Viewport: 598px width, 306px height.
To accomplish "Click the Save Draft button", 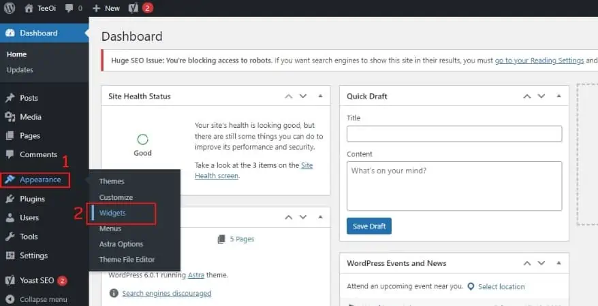I will click(x=368, y=226).
